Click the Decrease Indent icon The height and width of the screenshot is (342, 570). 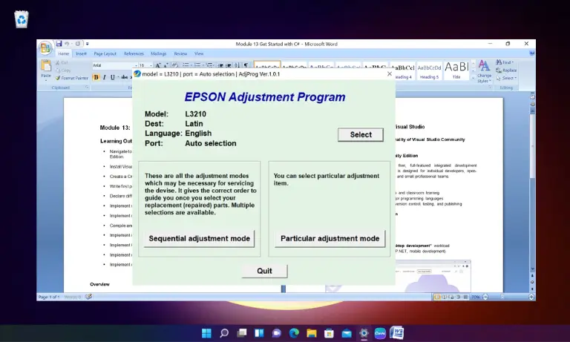click(x=220, y=65)
